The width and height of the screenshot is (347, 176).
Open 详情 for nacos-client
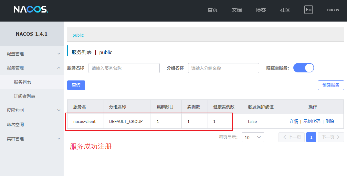coord(294,121)
